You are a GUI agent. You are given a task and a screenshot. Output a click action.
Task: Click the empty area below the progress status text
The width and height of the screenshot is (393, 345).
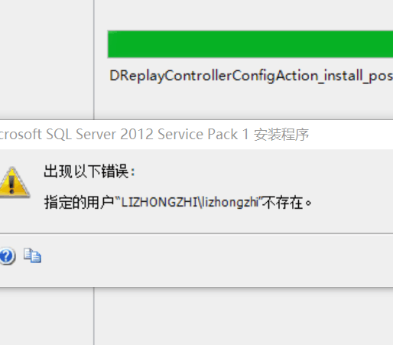point(243,102)
